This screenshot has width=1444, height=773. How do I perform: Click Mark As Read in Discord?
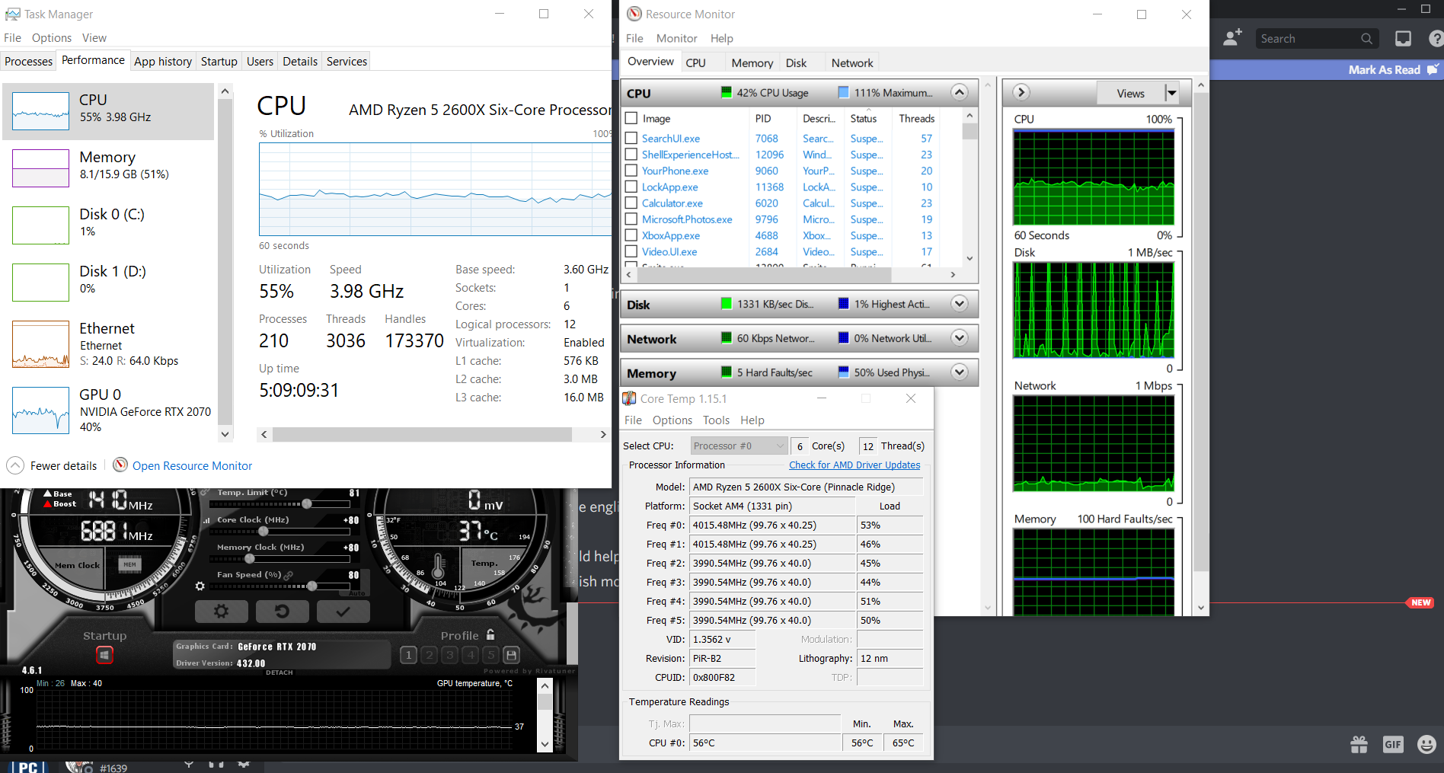click(x=1384, y=69)
